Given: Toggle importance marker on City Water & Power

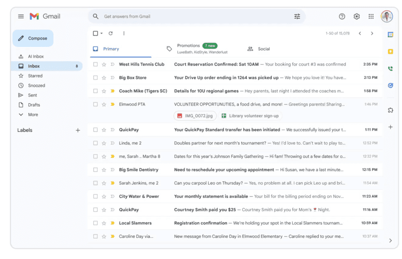Looking at the screenshot, I should [x=113, y=196].
